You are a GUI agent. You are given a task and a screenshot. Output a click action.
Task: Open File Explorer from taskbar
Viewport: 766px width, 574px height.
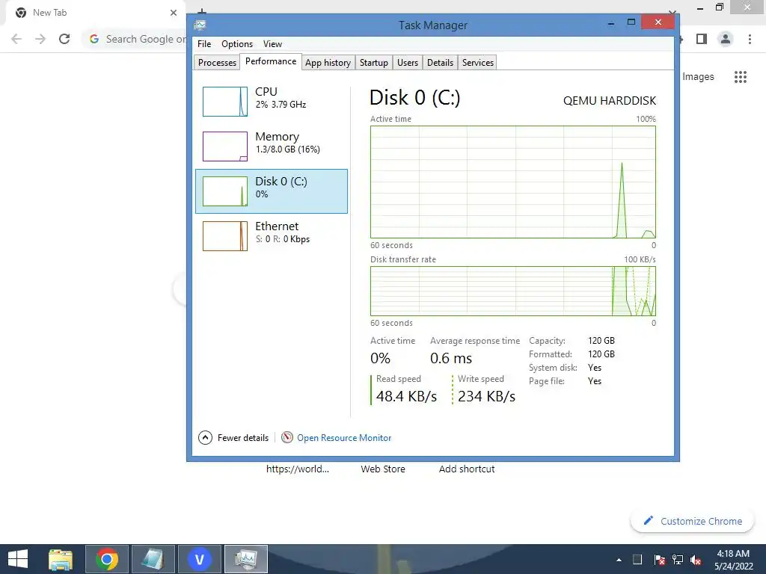point(61,559)
